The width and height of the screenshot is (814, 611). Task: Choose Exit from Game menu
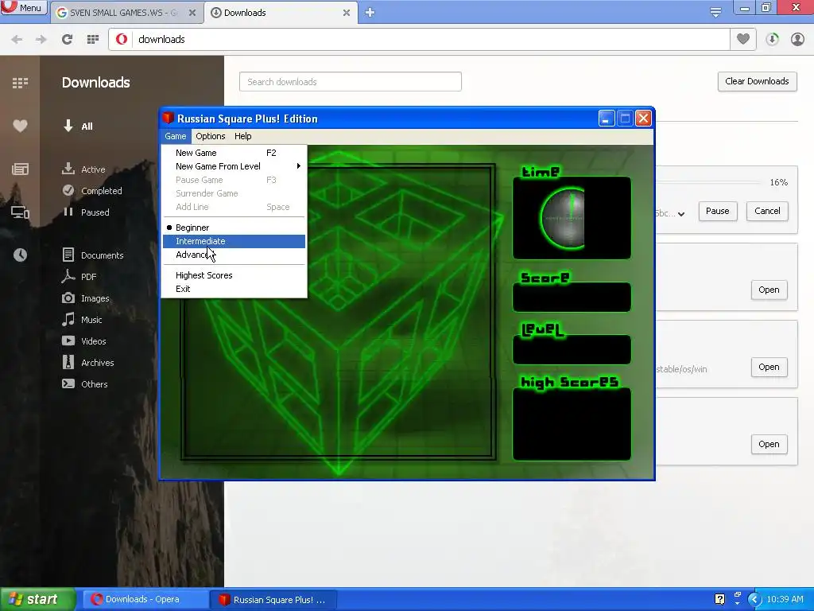click(234, 289)
